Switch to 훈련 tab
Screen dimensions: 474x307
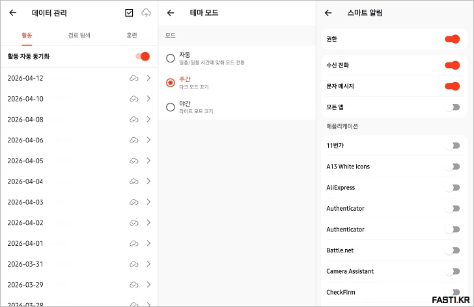click(x=132, y=34)
